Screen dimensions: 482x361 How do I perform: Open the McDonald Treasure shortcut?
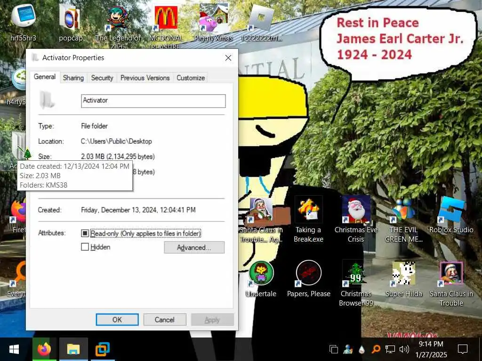pos(165,26)
